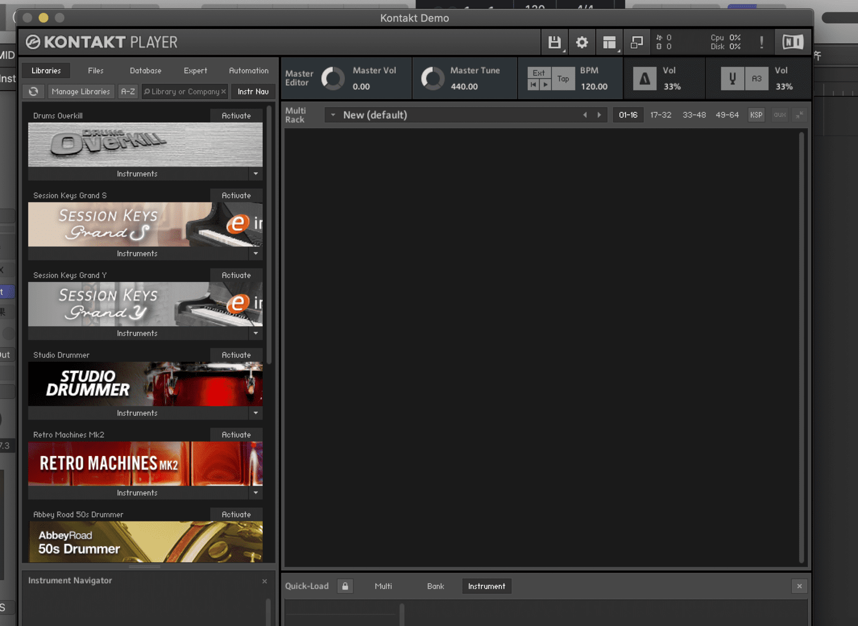This screenshot has width=858, height=626.
Task: Toggle the metronome icon
Action: tap(645, 79)
